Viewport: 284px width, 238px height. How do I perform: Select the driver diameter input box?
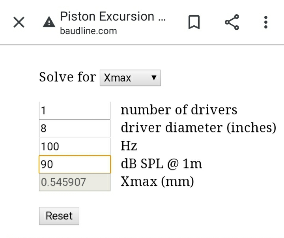(x=75, y=128)
